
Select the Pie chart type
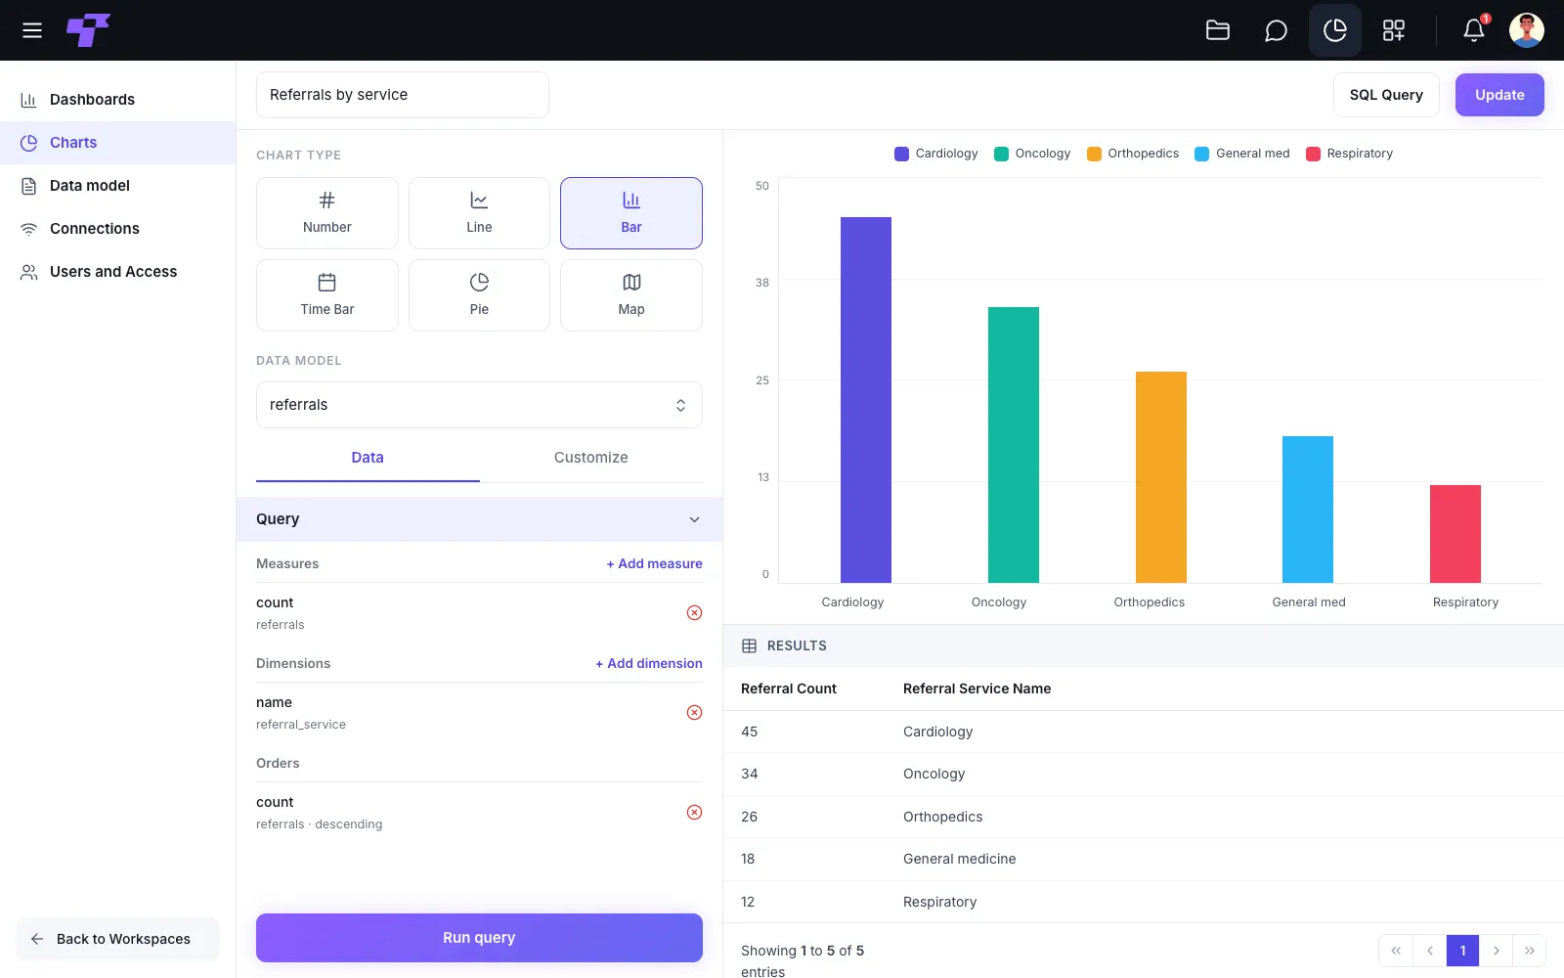coord(479,295)
